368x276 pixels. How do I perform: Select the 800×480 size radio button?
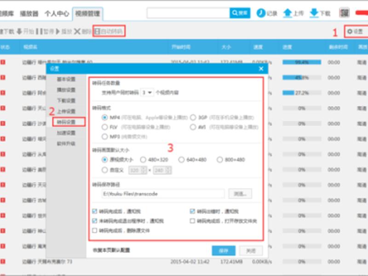[220, 160]
